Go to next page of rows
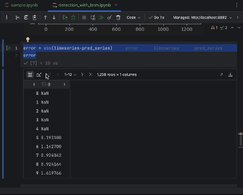The image size is (243, 195). (x=82, y=74)
